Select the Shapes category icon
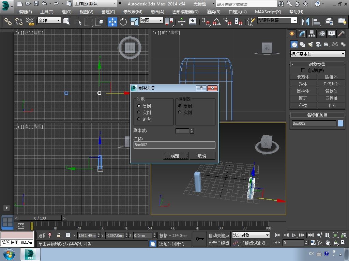Viewport: 349px width, 261px height. point(302,45)
